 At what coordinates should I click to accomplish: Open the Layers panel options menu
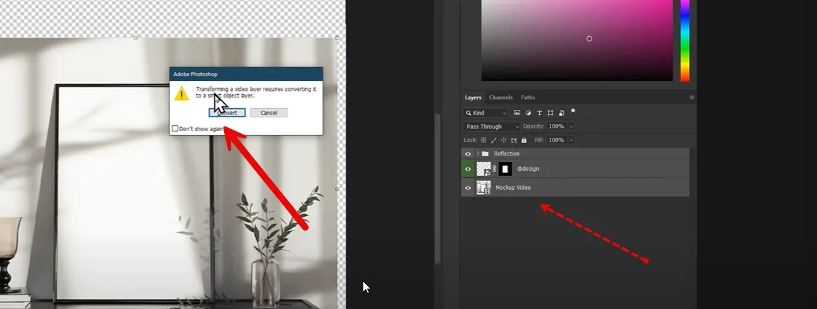[692, 98]
